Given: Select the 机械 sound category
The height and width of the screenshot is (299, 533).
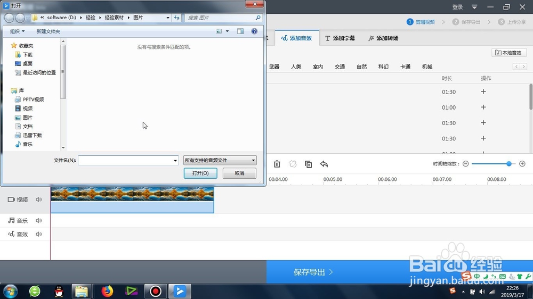Looking at the screenshot, I should click(x=427, y=67).
